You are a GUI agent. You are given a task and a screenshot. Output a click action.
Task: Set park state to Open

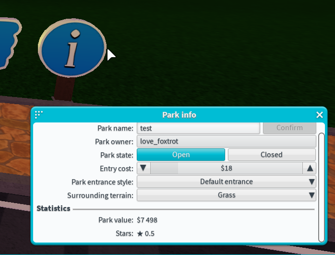click(181, 155)
